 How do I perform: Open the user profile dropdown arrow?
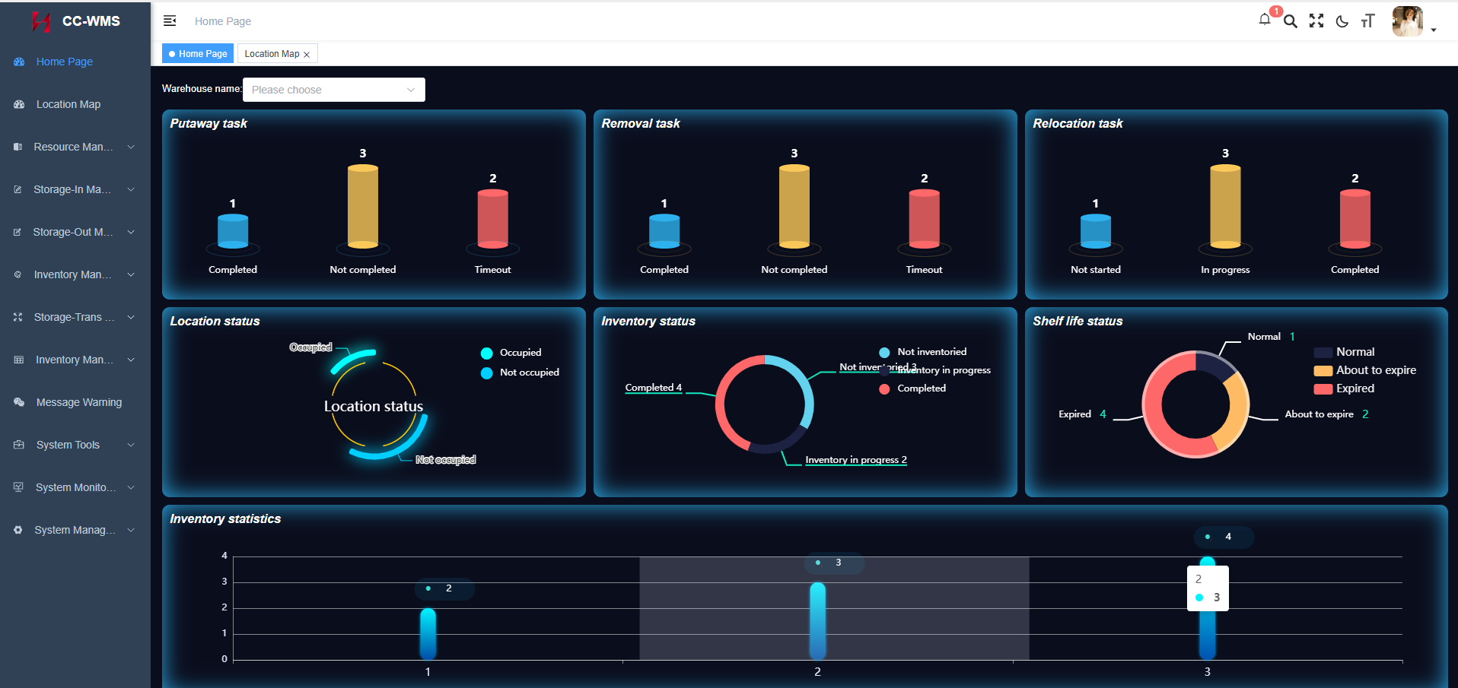1435,29
